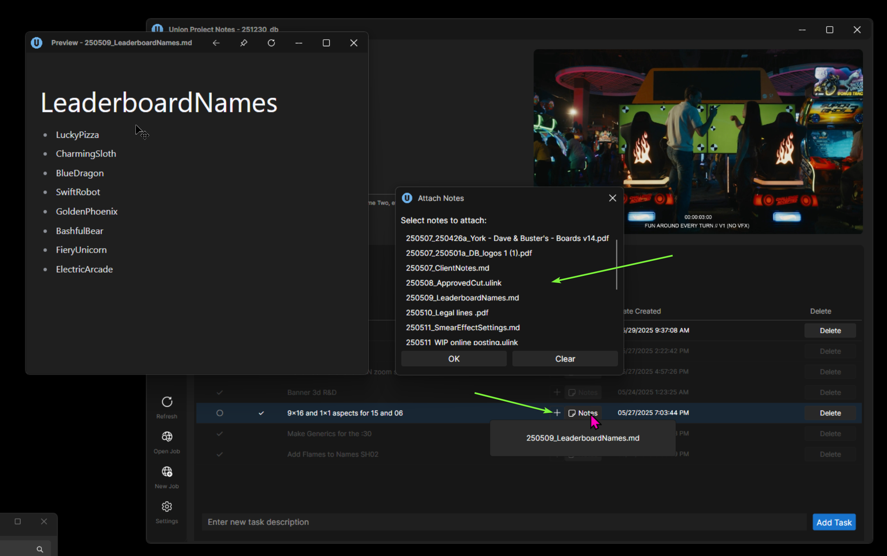Close the Attach Notes dialog
The image size is (887, 556).
point(612,198)
